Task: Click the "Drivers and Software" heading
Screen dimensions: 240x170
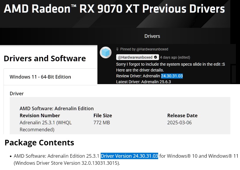Action: (x=45, y=58)
